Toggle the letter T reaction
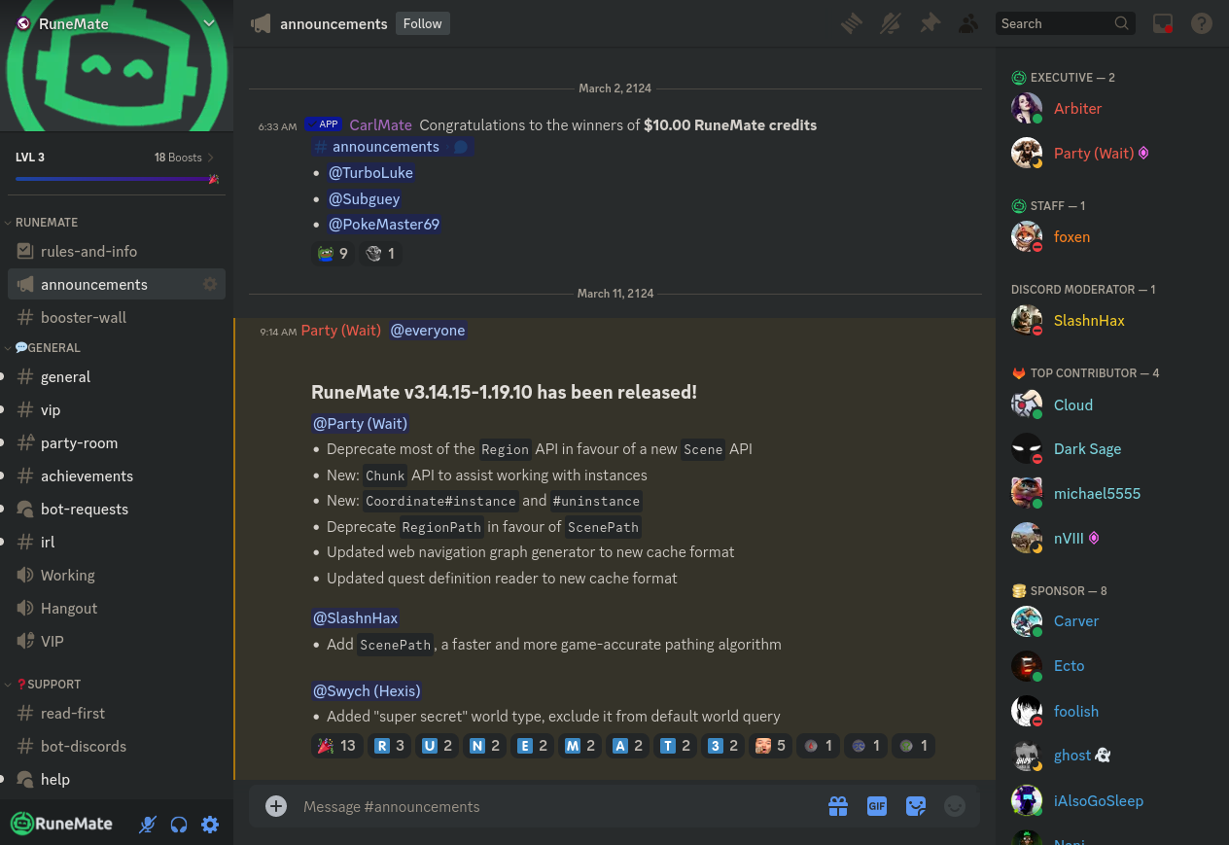The width and height of the screenshot is (1229, 845). coord(676,746)
